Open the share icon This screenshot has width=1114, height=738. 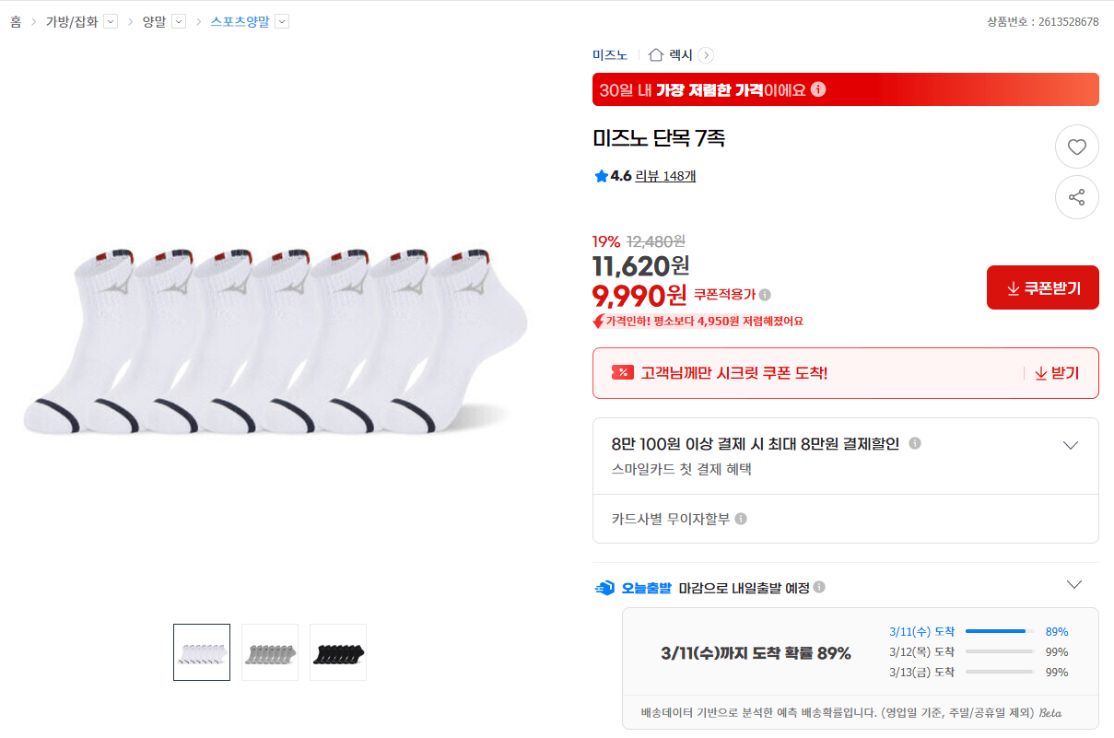click(x=1076, y=197)
